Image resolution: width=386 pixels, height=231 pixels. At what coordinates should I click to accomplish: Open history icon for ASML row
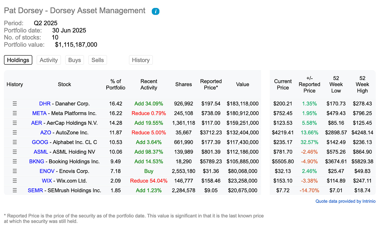point(15,152)
